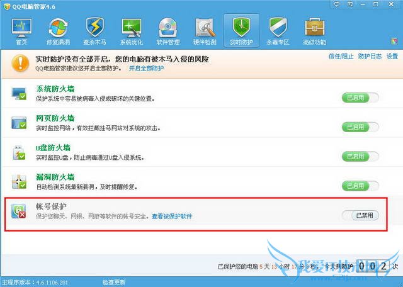Open the title bar menu icon

(350, 4)
